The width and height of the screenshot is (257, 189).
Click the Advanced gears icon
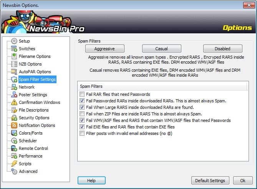tap(14, 171)
